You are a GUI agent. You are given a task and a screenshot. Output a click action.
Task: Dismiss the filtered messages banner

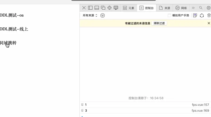(x=209, y=23)
